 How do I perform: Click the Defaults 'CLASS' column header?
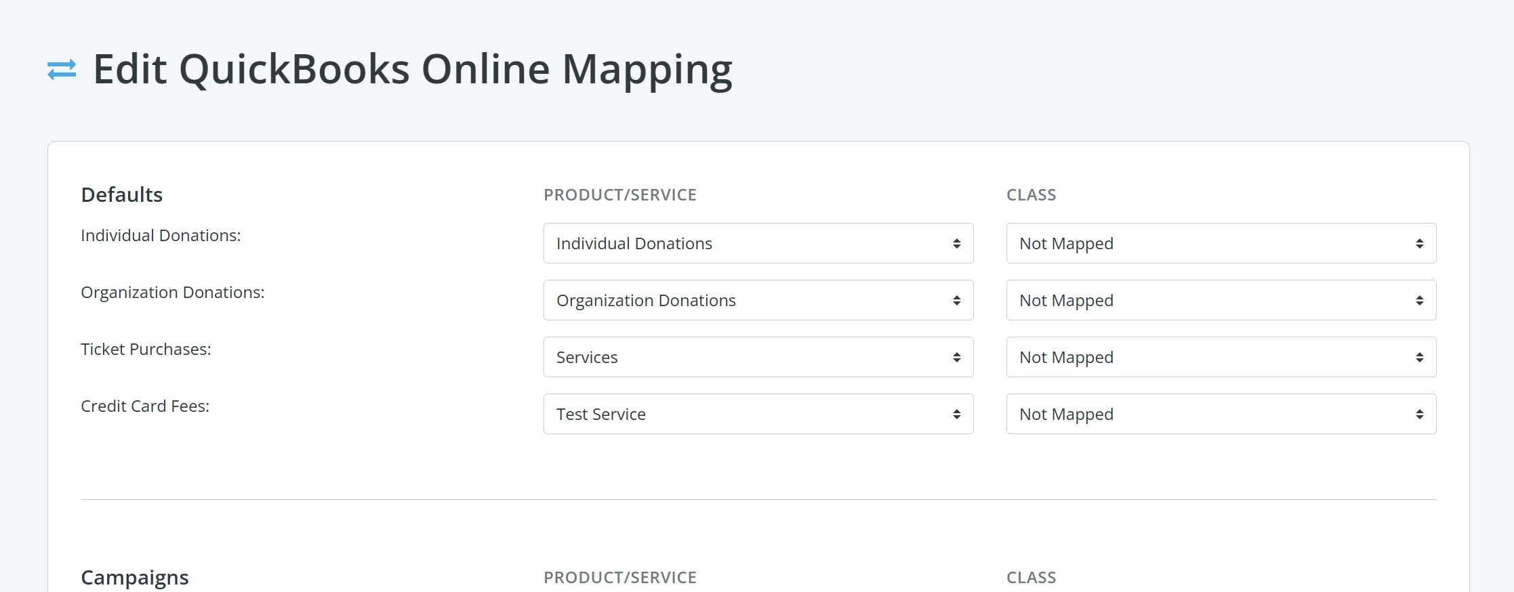coord(1031,195)
